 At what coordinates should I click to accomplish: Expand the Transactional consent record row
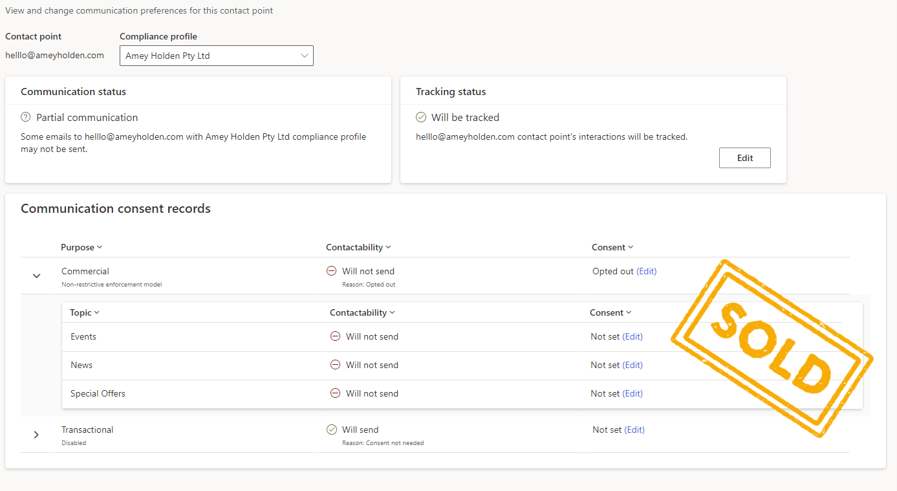(37, 435)
